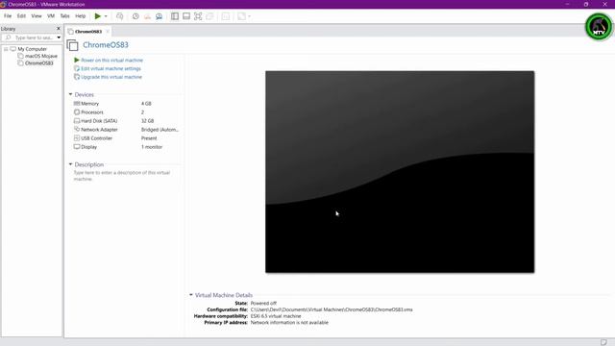The image size is (615, 346).
Task: Collapse the Devices section
Action: 70,94
